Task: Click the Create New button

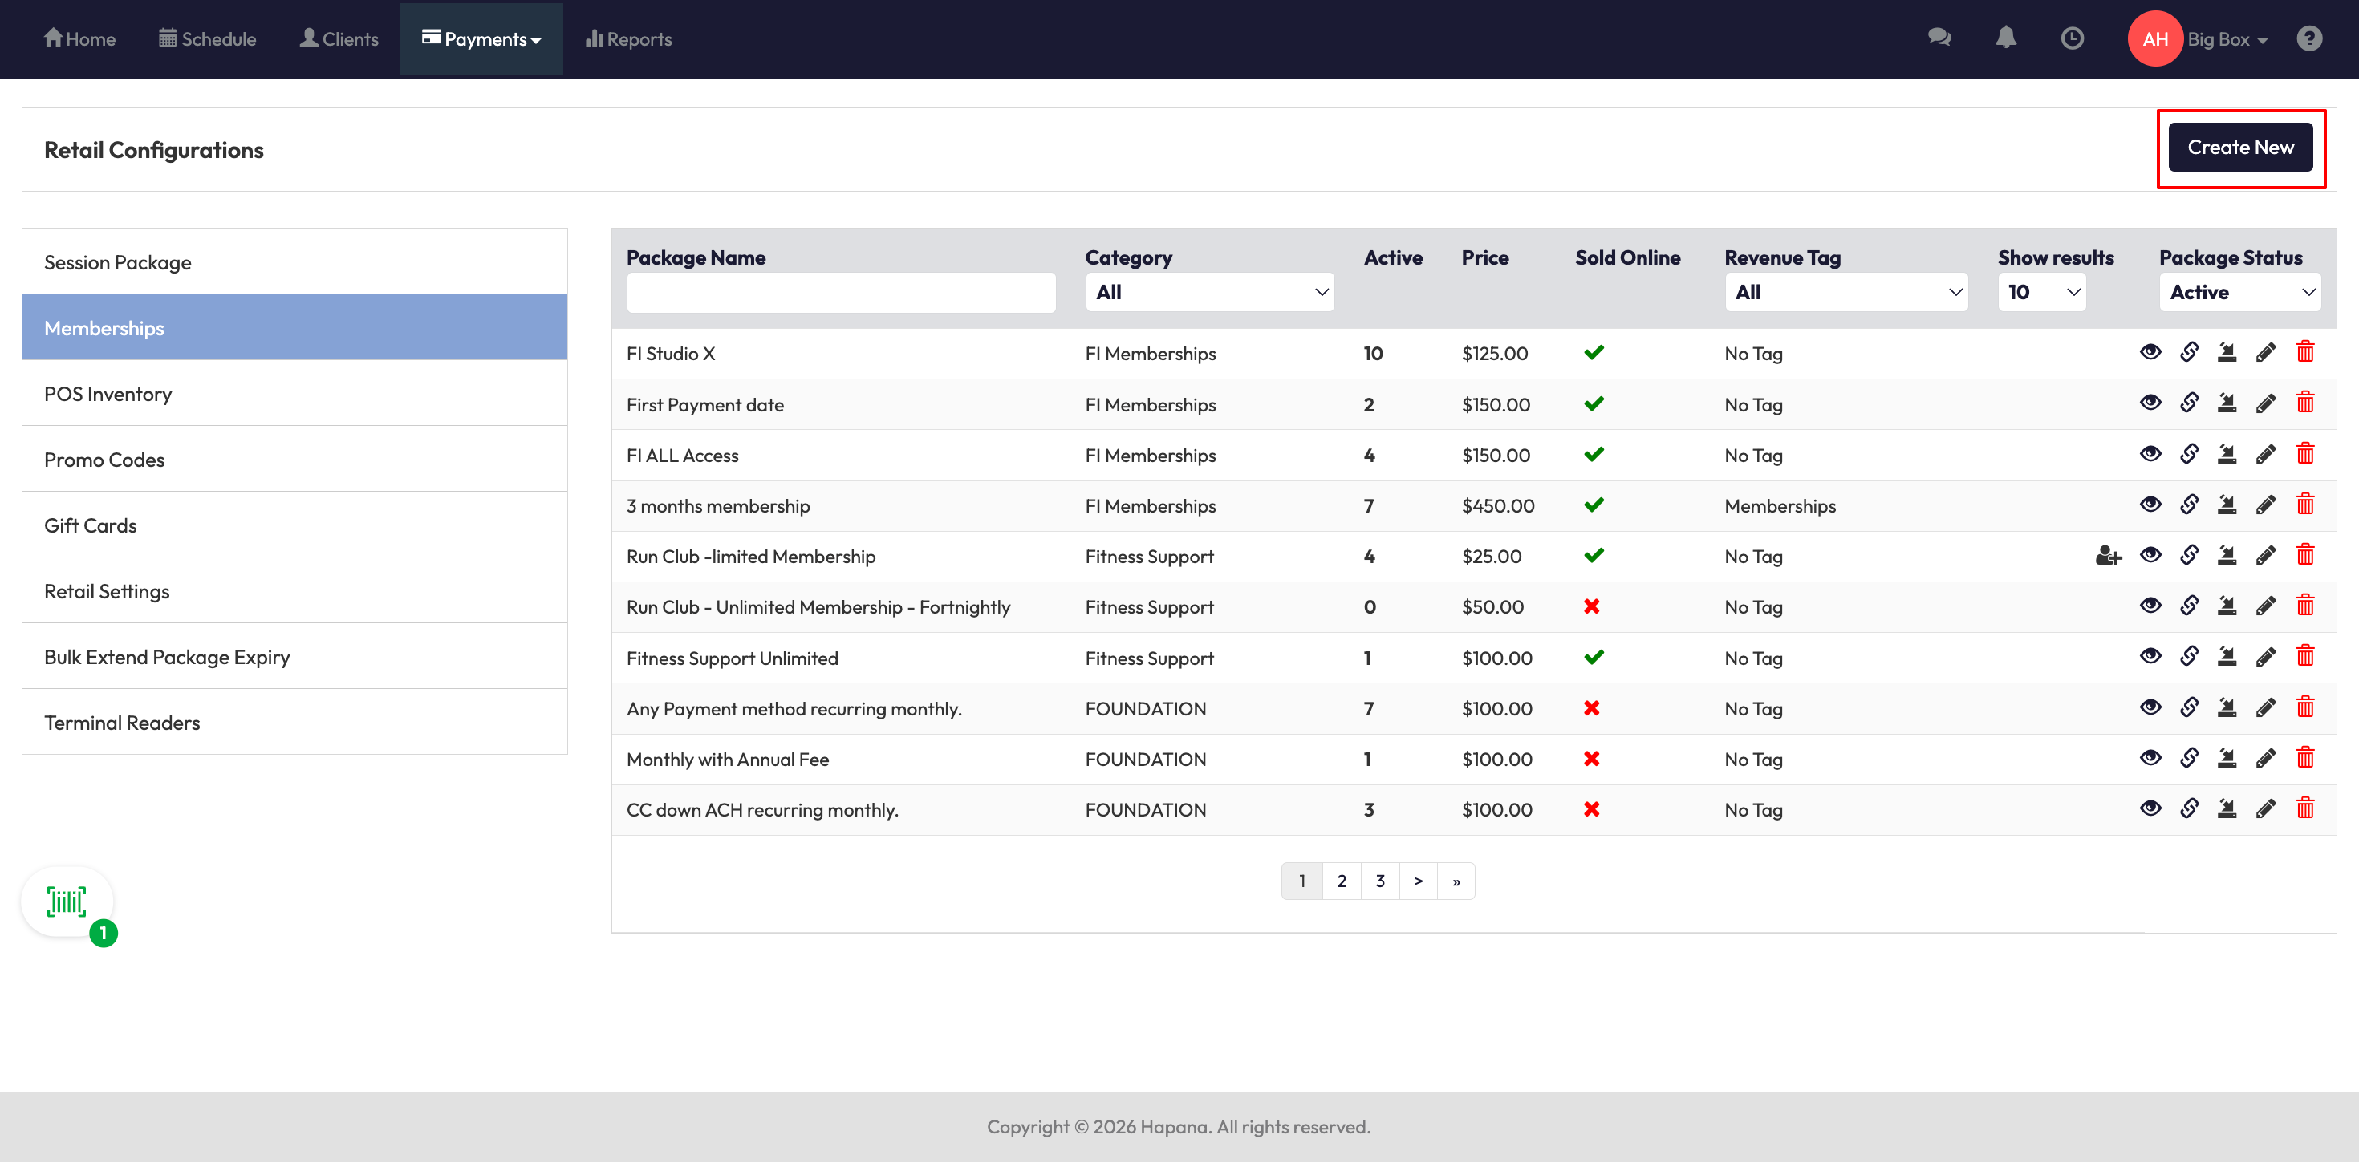Action: coord(2240,148)
